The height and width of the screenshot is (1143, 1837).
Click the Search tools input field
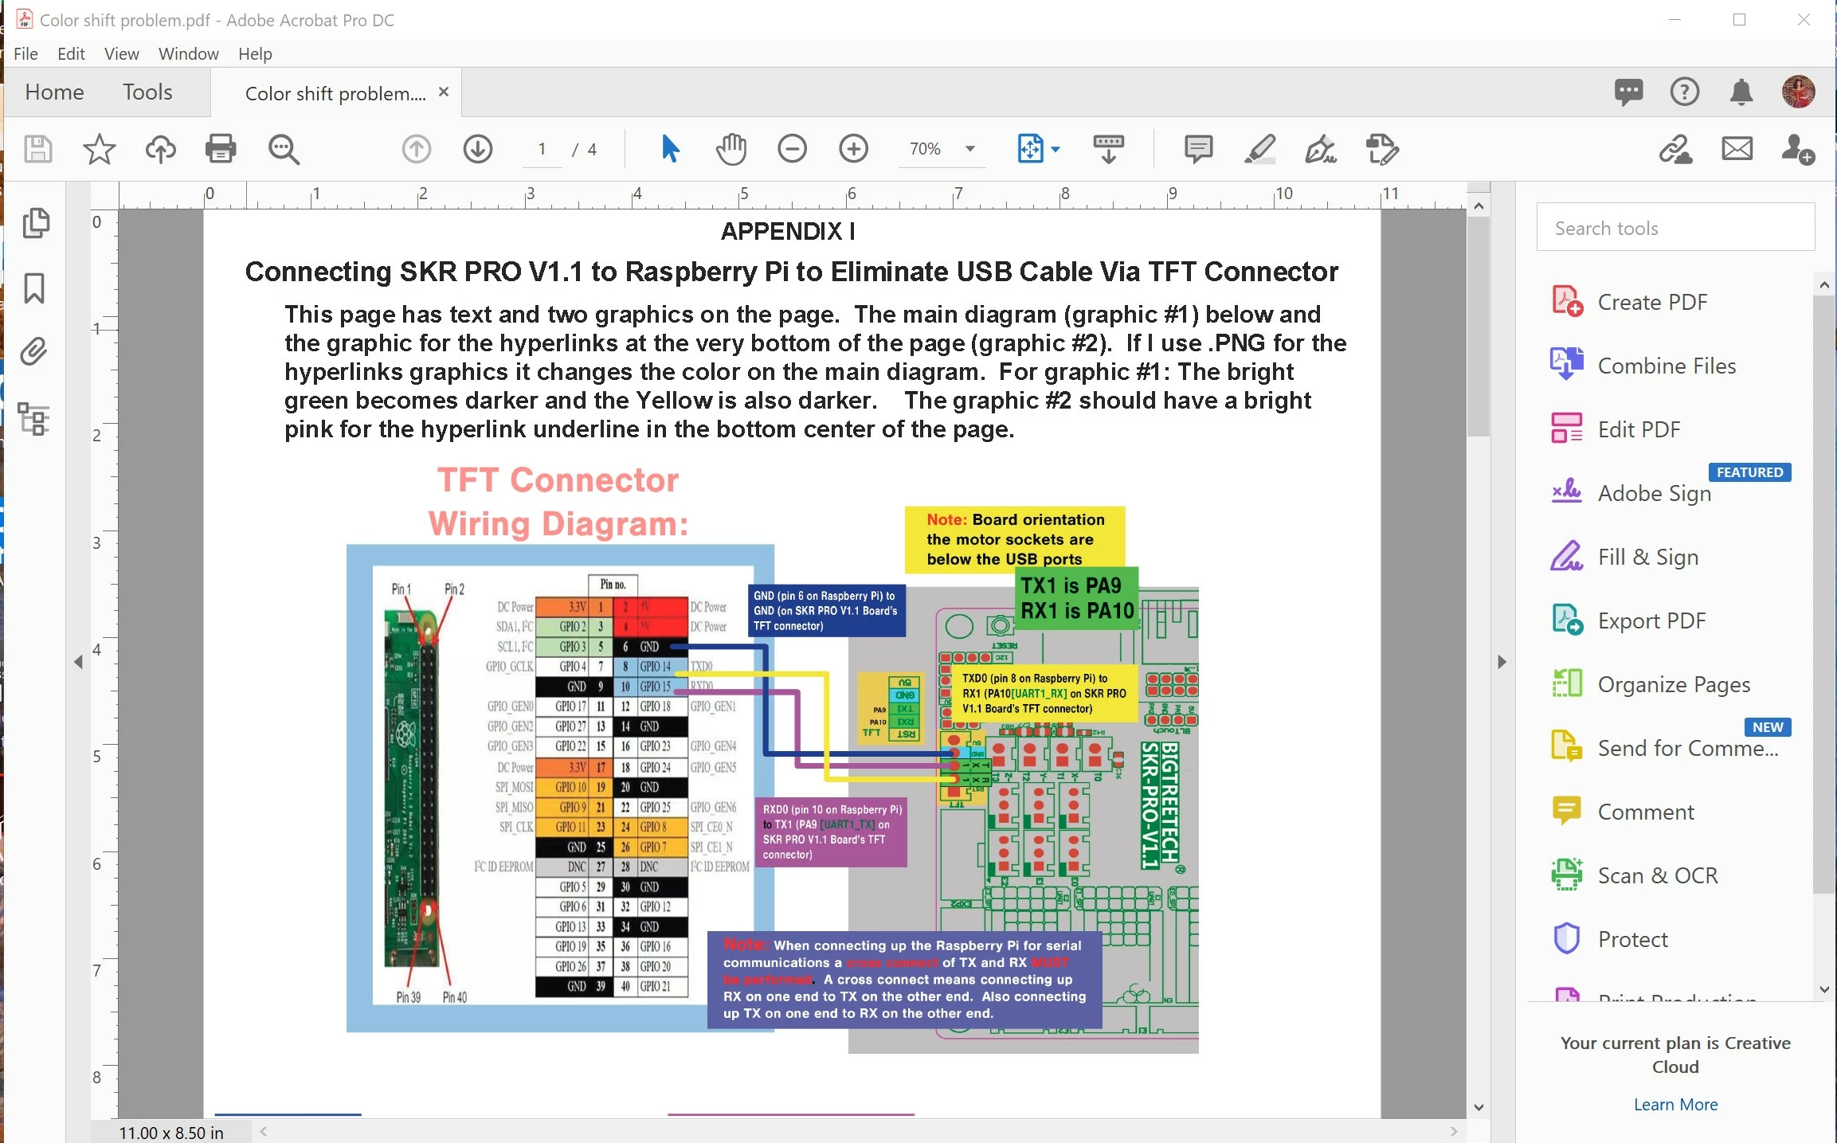click(1675, 229)
